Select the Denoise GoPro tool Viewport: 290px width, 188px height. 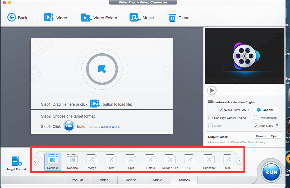tap(72, 161)
